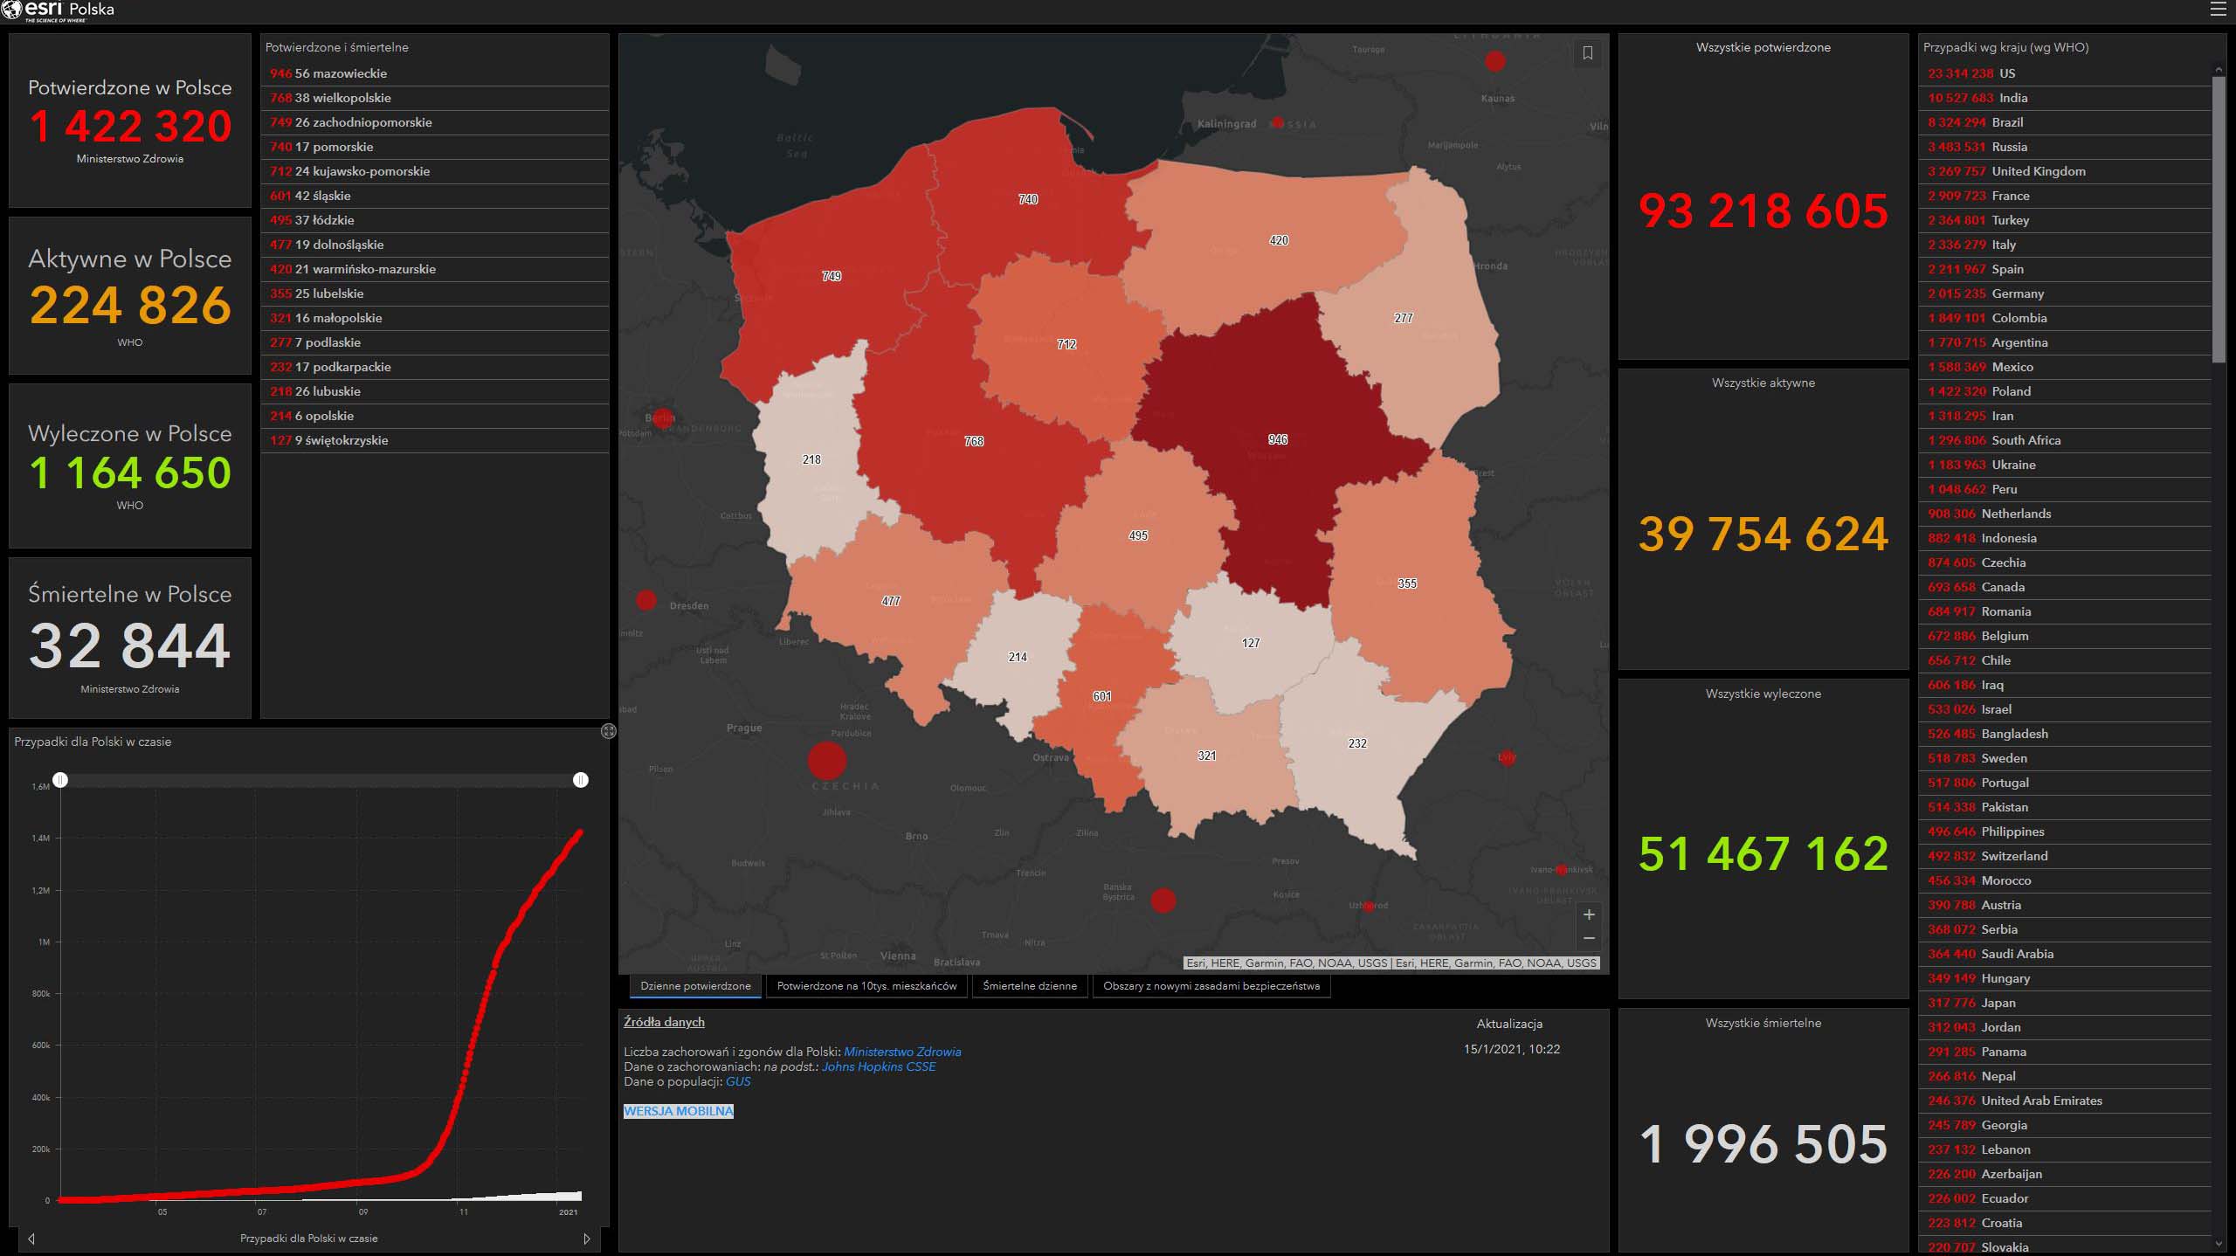The width and height of the screenshot is (2236, 1256).
Task: Expand the time chart with the maximize icon
Action: click(609, 731)
